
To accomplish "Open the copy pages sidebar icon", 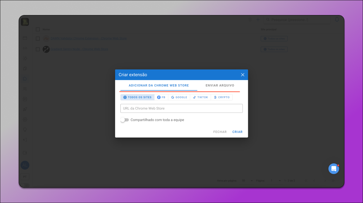I will (x=25, y=69).
